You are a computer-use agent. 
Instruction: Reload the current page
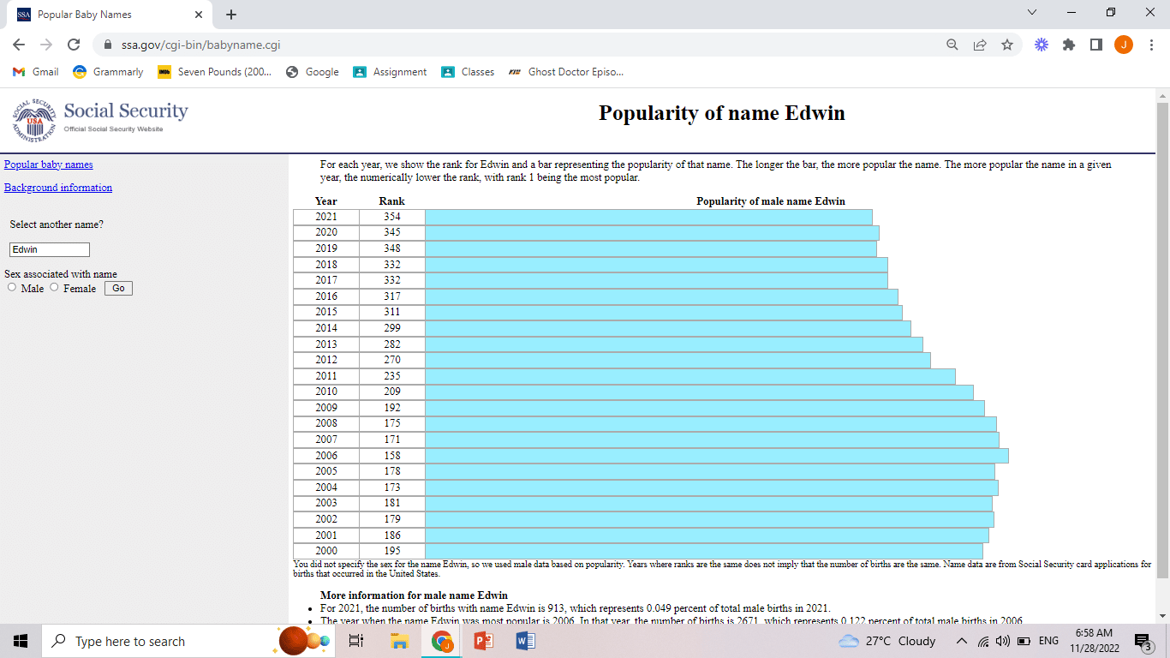(74, 45)
